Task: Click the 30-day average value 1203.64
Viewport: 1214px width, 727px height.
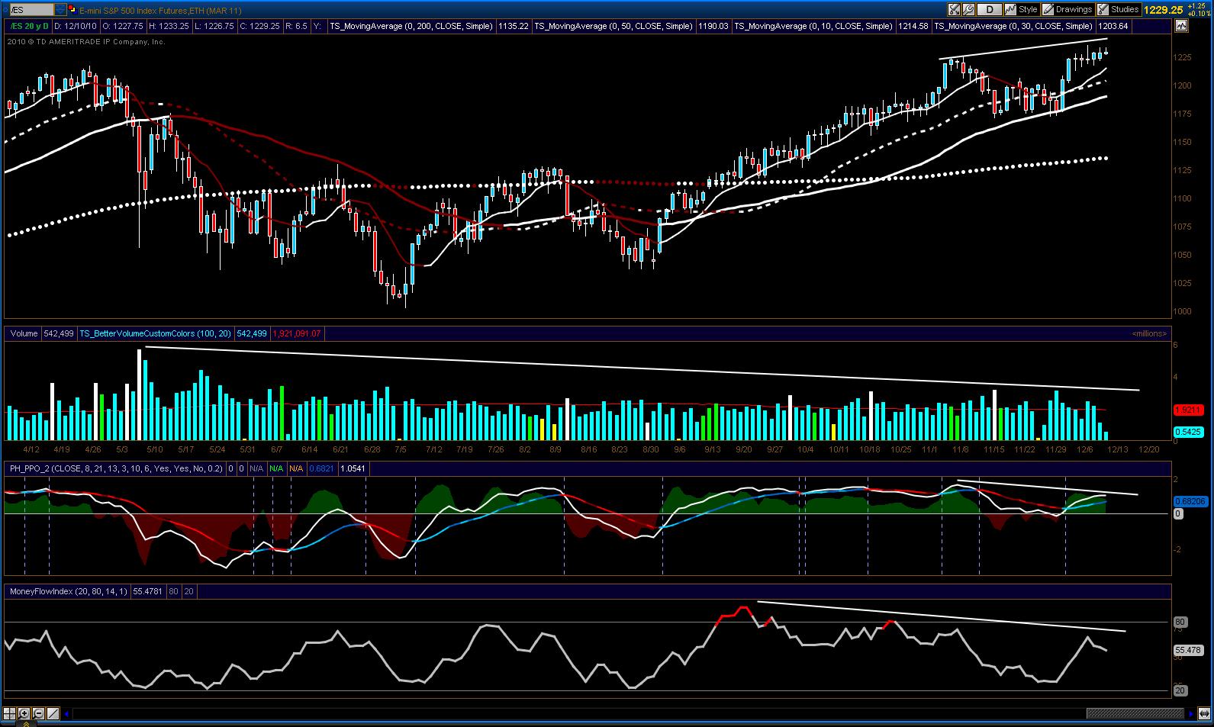Action: pos(1114,26)
